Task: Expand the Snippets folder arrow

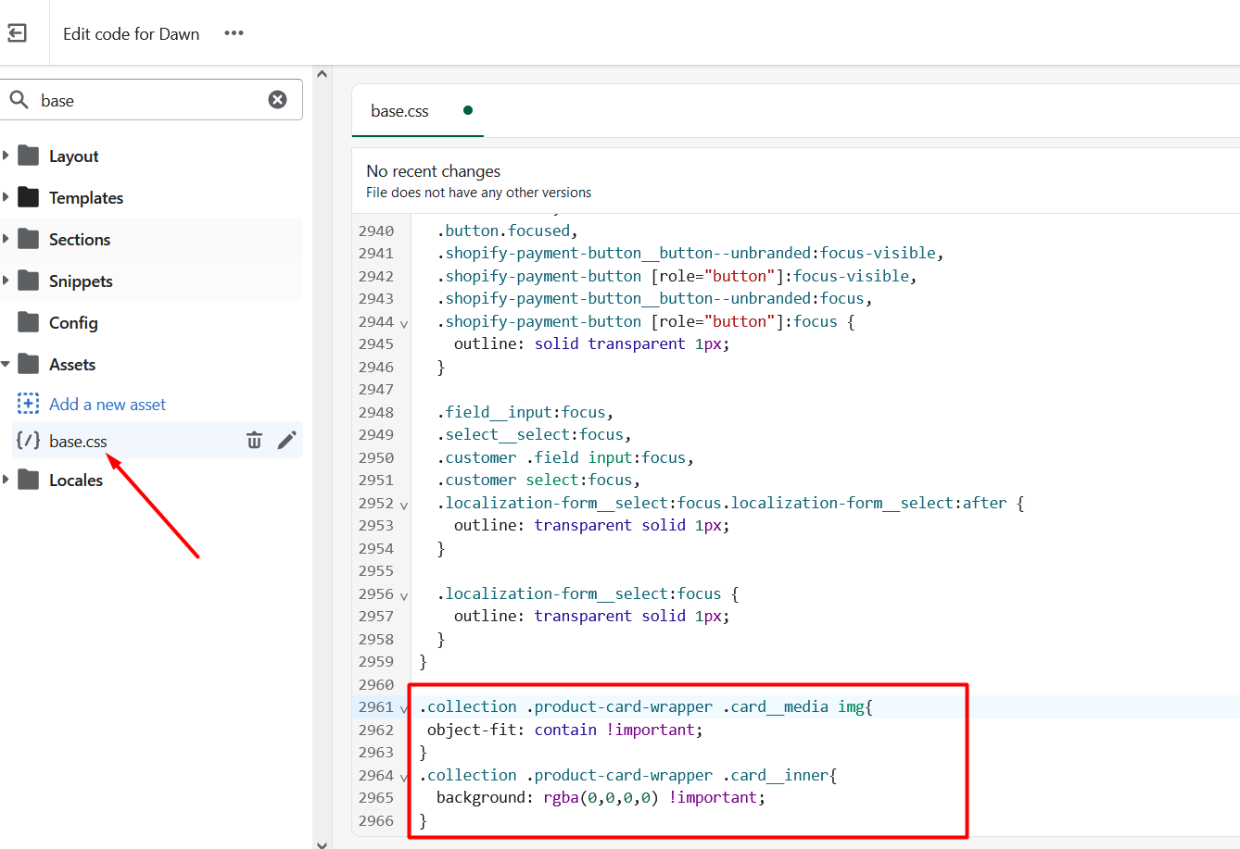Action: 6,281
